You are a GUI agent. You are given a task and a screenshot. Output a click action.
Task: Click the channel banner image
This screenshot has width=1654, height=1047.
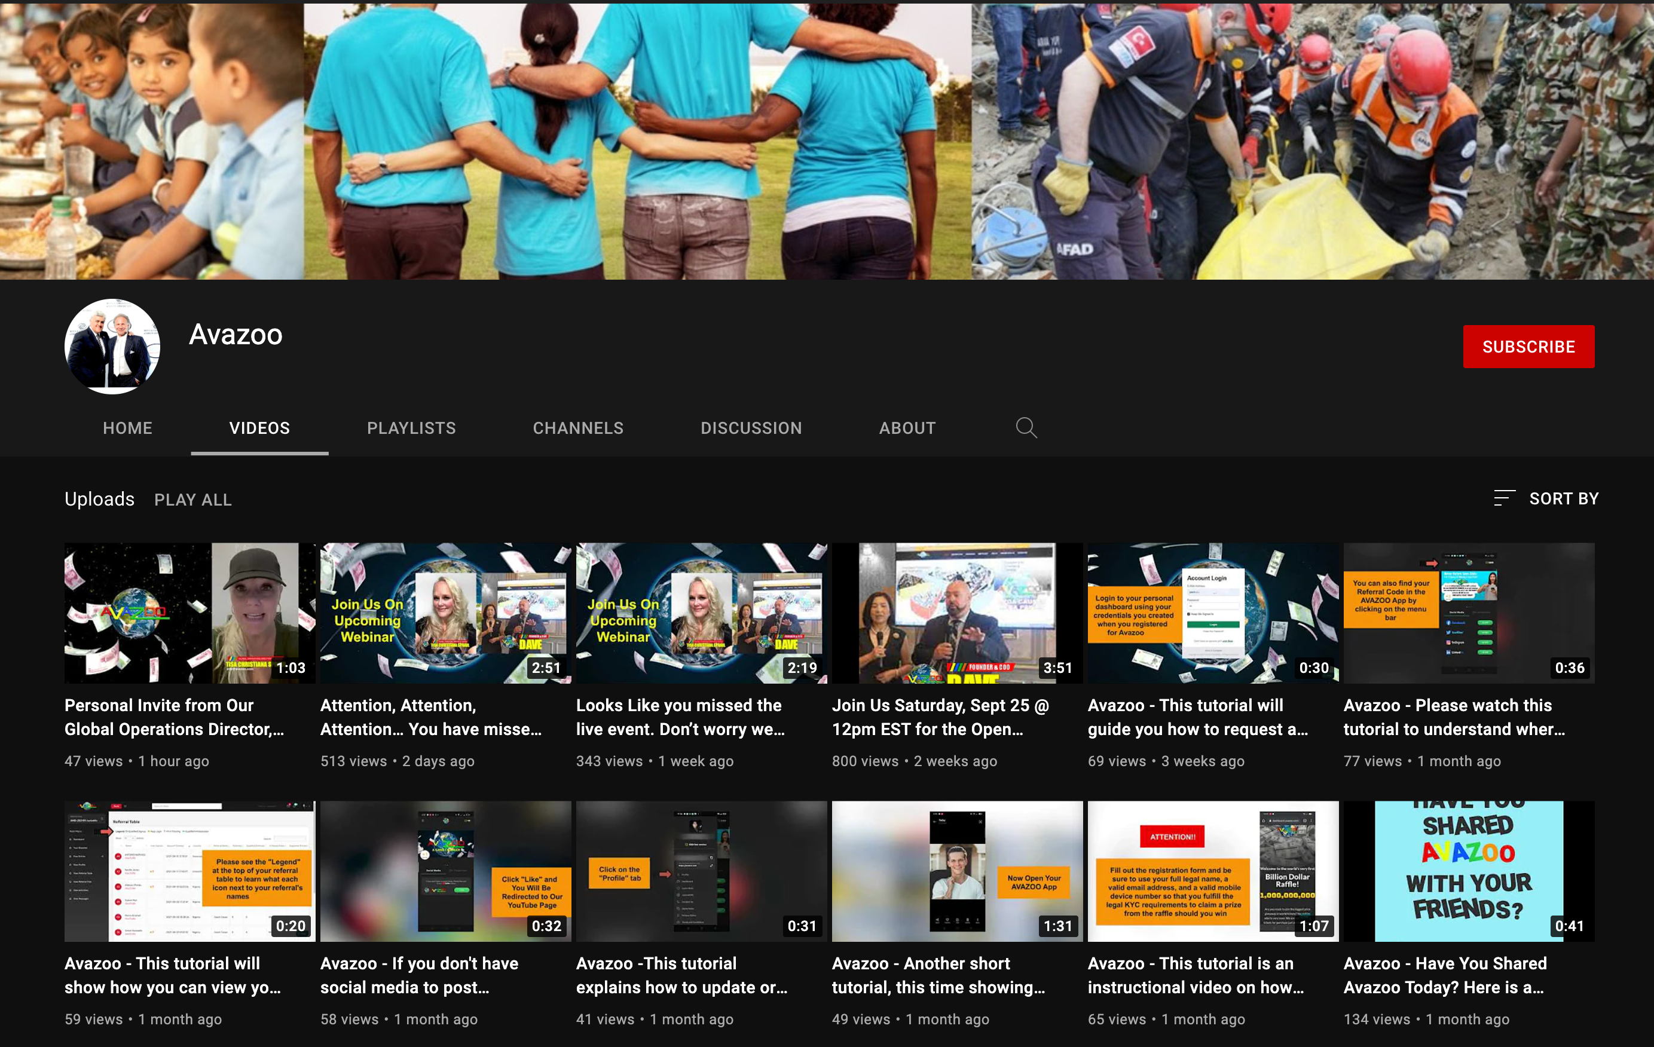(827, 141)
